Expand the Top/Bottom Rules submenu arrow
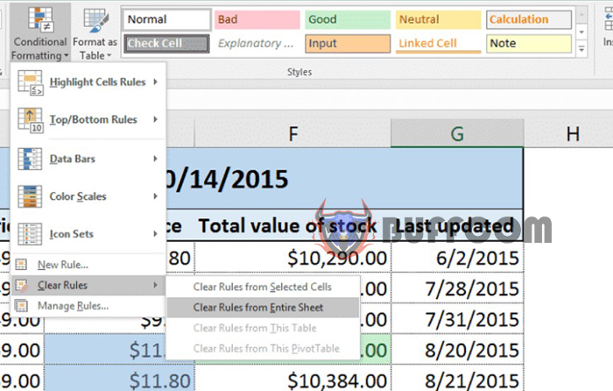The image size is (613, 391). [x=156, y=119]
